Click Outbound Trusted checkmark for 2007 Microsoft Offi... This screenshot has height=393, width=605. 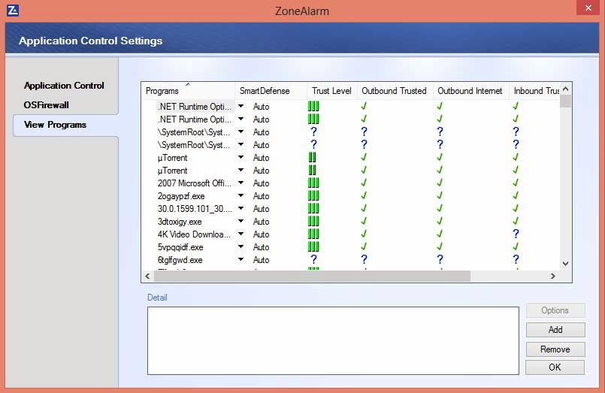tap(364, 183)
